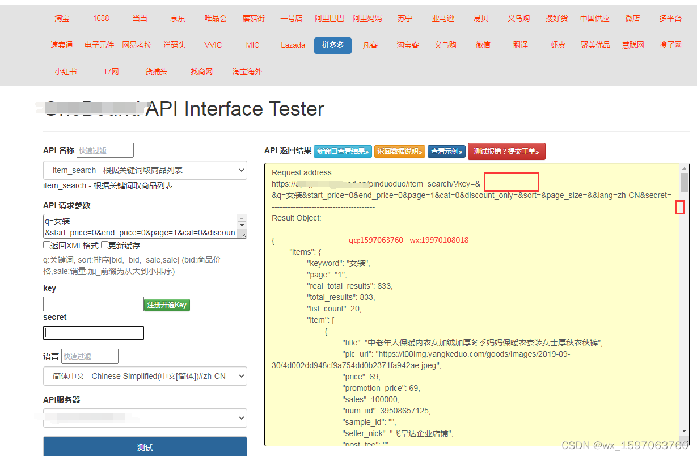Open the 返回数据说明 button
697x456 pixels.
400,151
